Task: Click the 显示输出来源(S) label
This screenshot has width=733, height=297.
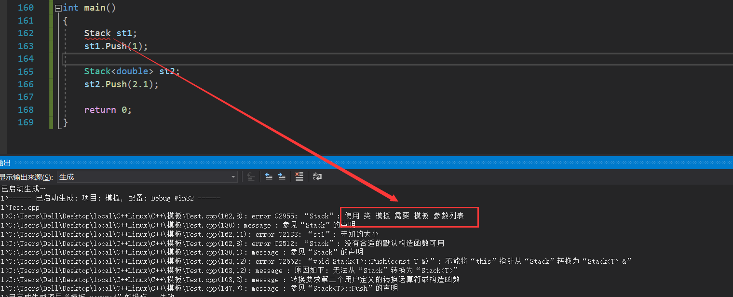Action: [27, 177]
